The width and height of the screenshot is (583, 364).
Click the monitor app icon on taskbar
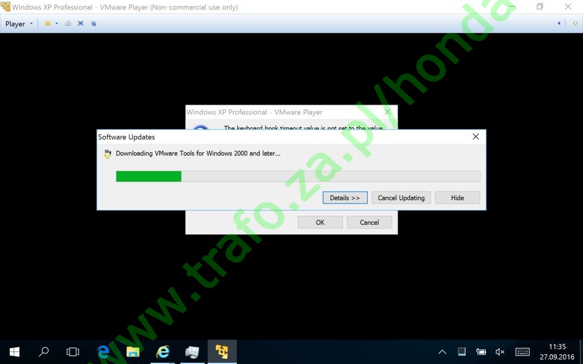click(x=192, y=351)
